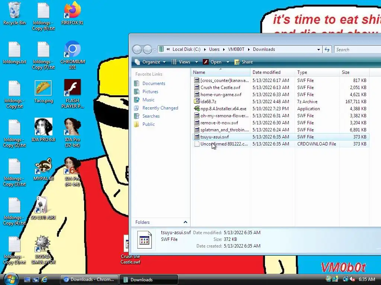The width and height of the screenshot is (381, 285).
Task: Expand the Views dropdown arrow
Action: click(x=196, y=62)
